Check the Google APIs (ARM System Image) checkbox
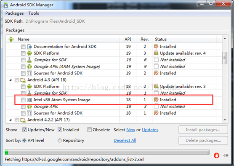This screenshot has width=234, height=166. (23, 66)
